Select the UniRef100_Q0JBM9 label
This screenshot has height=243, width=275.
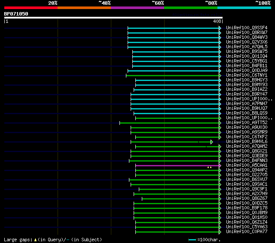click(247, 213)
